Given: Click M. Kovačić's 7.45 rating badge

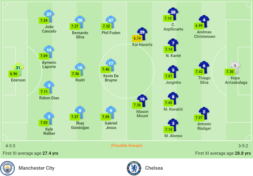Looking at the screenshot, I should click(168, 102).
